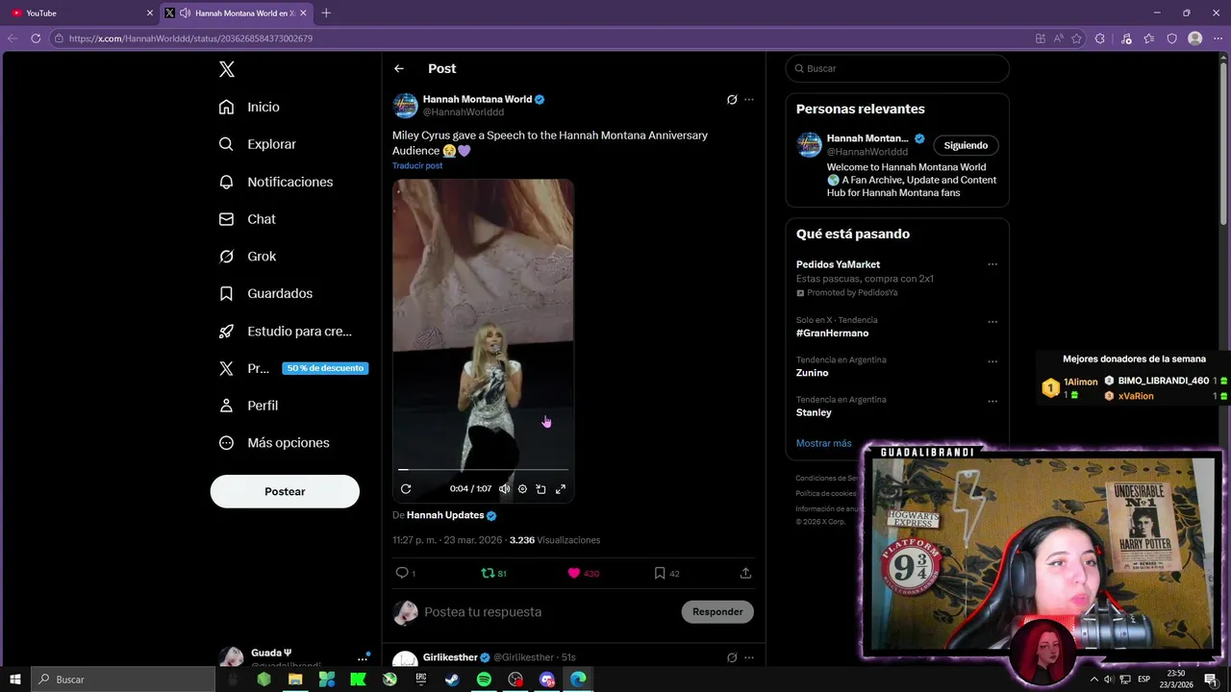Switch to the YouTube browser tab
Image resolution: width=1231 pixels, height=692 pixels.
coord(81,12)
